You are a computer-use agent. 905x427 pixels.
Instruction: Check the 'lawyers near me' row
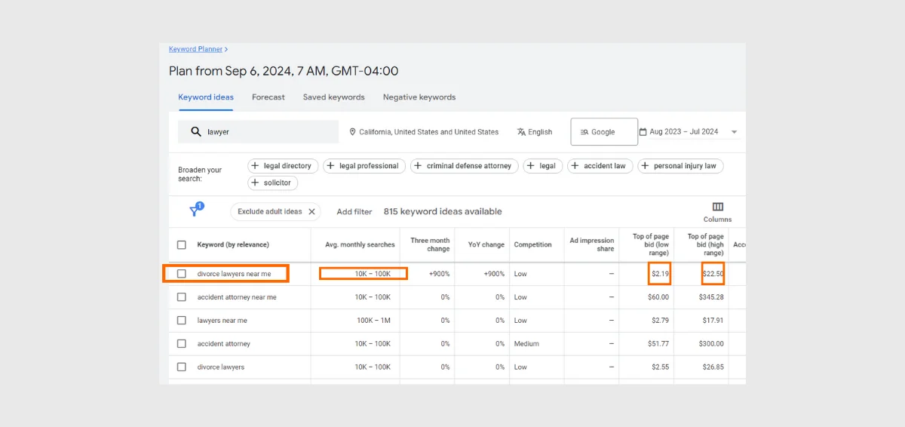point(181,321)
